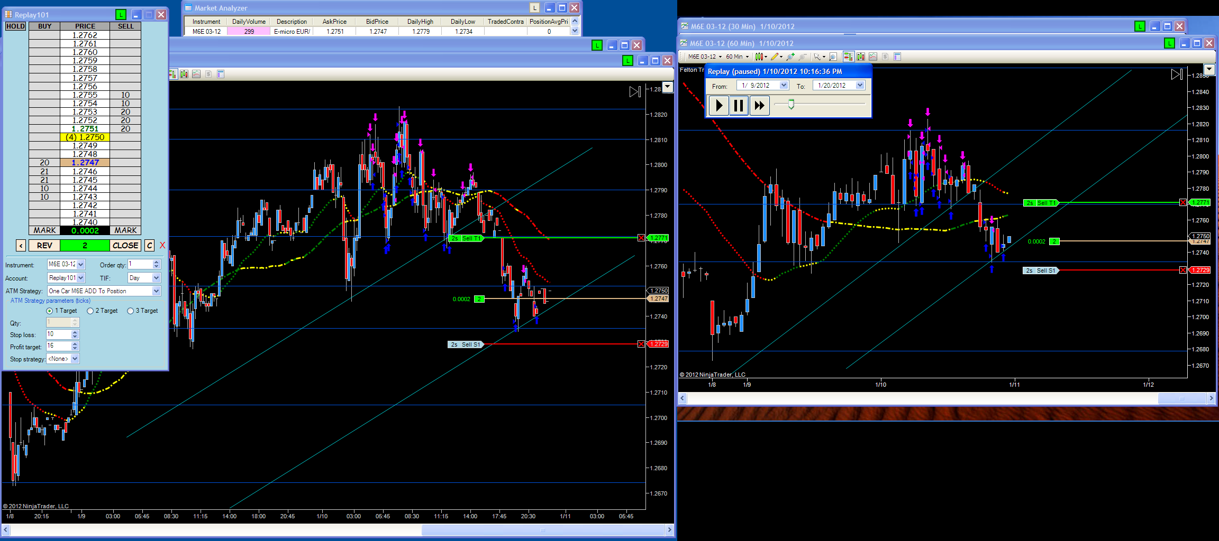Click scroll-to-latest-bar arrow in left chart

(635, 91)
